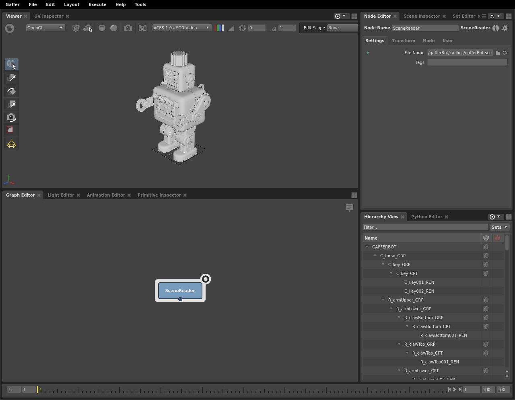Click the reload icon beside File Name
The width and height of the screenshot is (515, 400).
coord(505,53)
